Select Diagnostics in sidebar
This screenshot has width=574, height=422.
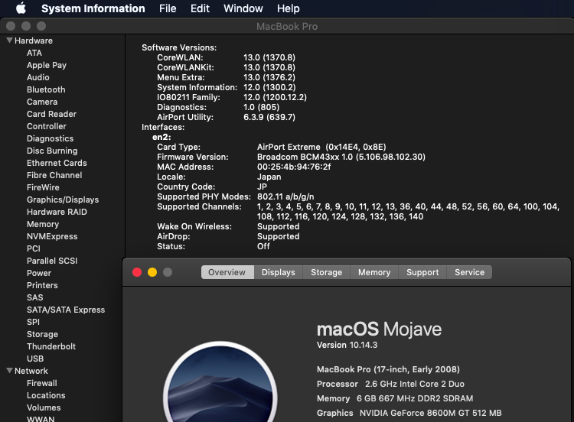coord(51,138)
